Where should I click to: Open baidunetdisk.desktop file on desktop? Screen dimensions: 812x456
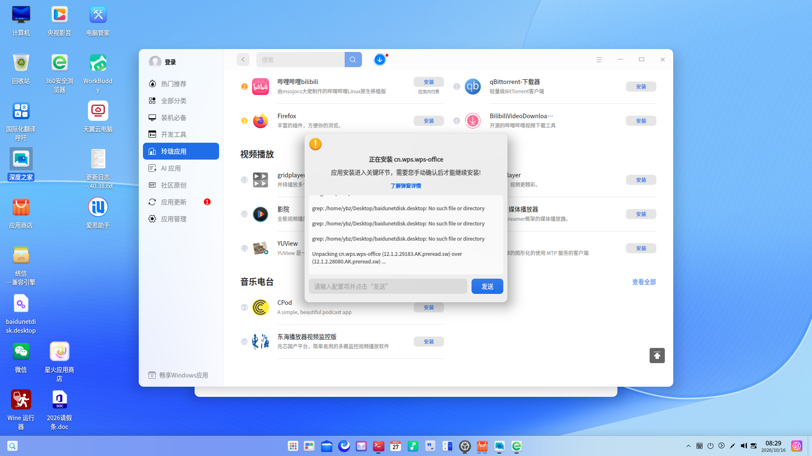(x=21, y=313)
